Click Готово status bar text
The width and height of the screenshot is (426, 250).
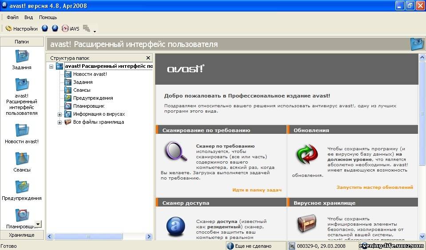tap(9, 246)
